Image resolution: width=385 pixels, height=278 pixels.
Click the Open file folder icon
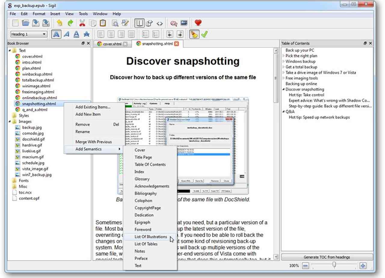[26, 23]
